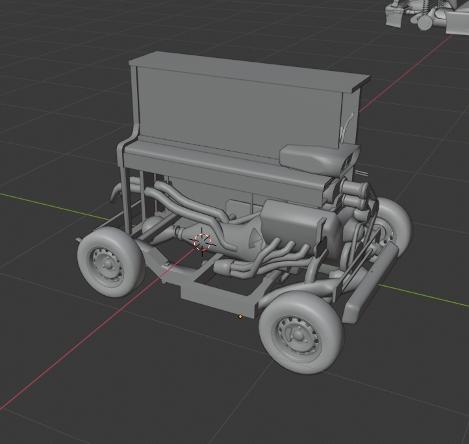
Task: Click the 3D cursor crosshair
Action: [x=202, y=242]
